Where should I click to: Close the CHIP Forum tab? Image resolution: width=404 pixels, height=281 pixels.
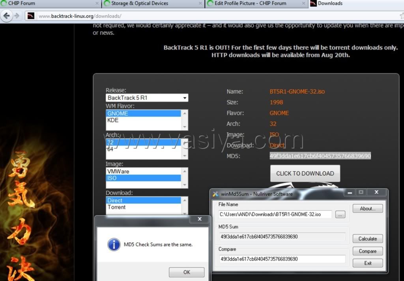coord(97,3)
